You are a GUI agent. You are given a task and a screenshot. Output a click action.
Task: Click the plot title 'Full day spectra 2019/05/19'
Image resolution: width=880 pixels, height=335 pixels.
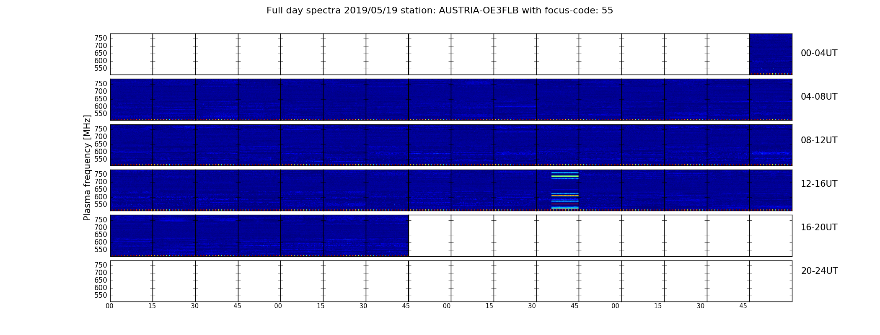(x=440, y=10)
